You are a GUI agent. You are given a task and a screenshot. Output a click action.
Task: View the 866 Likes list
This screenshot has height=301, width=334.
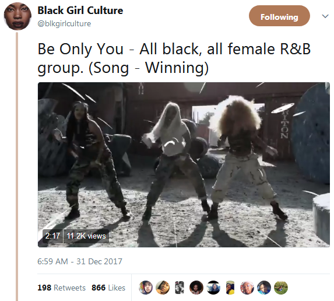click(108, 288)
